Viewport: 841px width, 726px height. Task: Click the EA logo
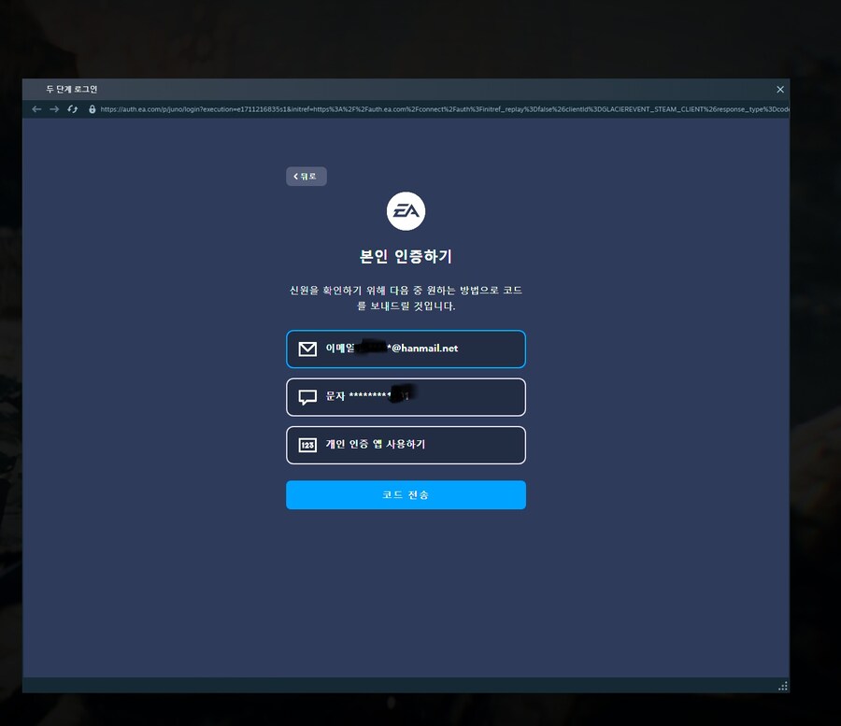coord(406,211)
